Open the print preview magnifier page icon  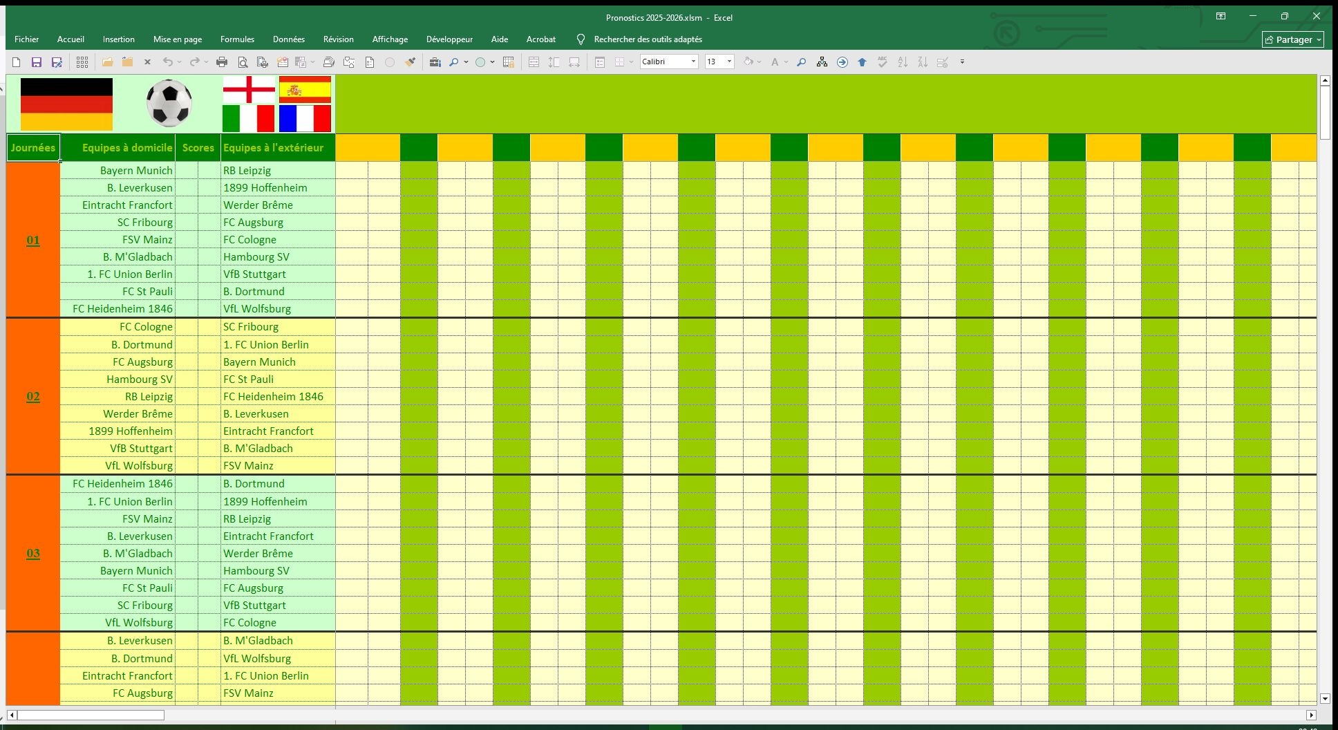click(243, 62)
